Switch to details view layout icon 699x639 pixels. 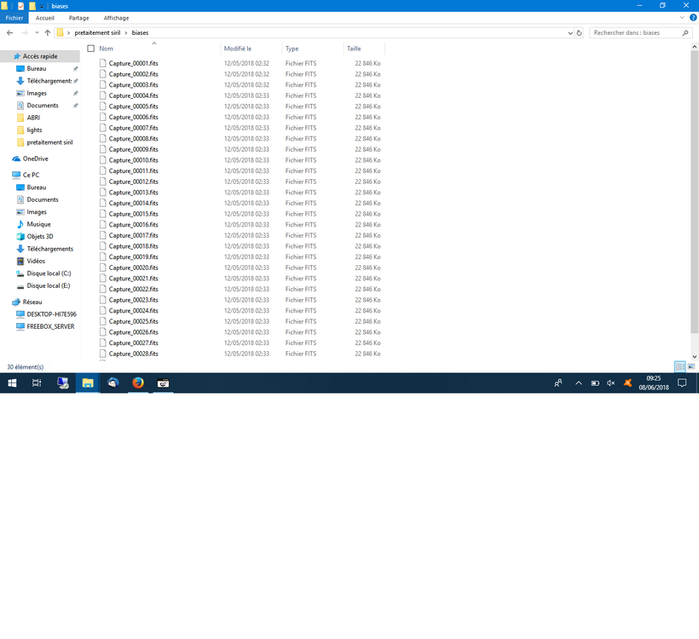pyautogui.click(x=680, y=366)
